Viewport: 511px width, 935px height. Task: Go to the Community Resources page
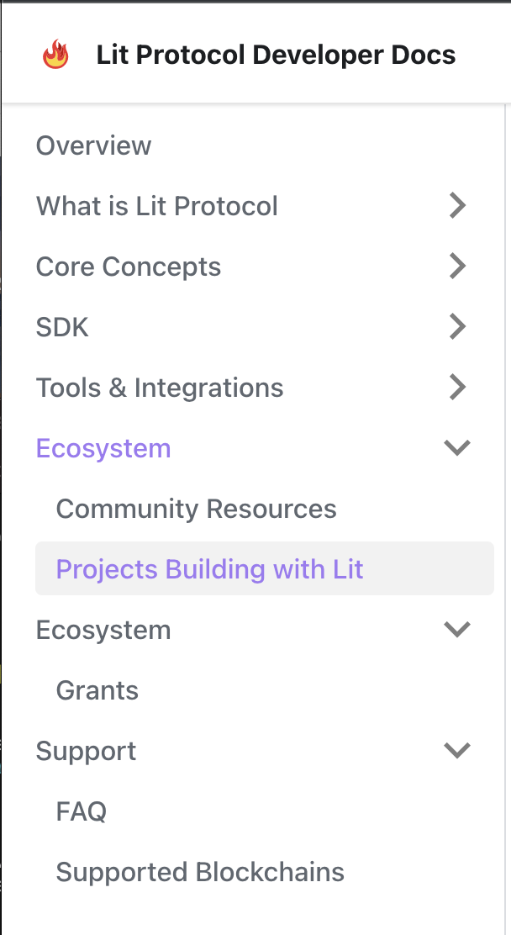pyautogui.click(x=196, y=509)
